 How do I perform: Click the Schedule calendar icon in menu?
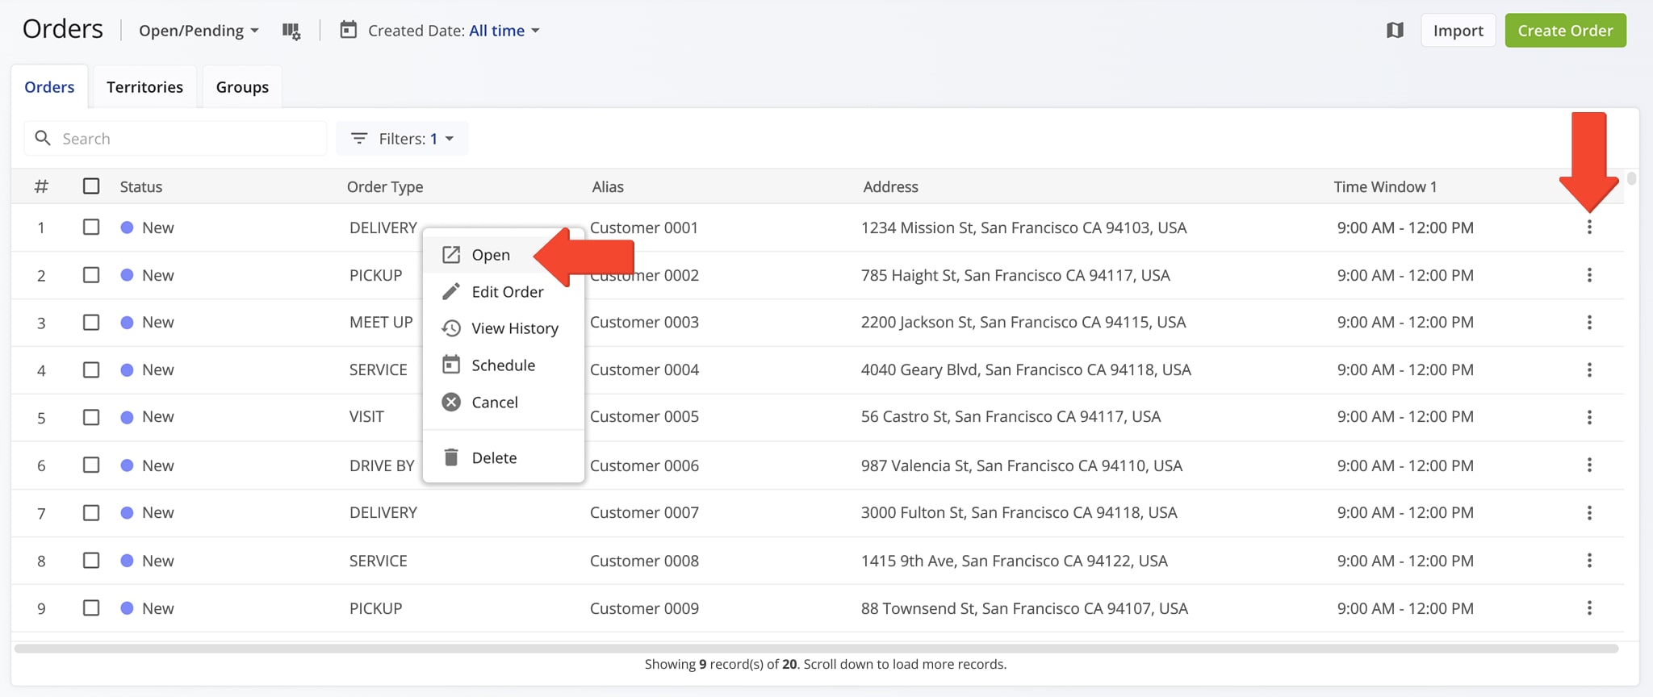pos(451,365)
